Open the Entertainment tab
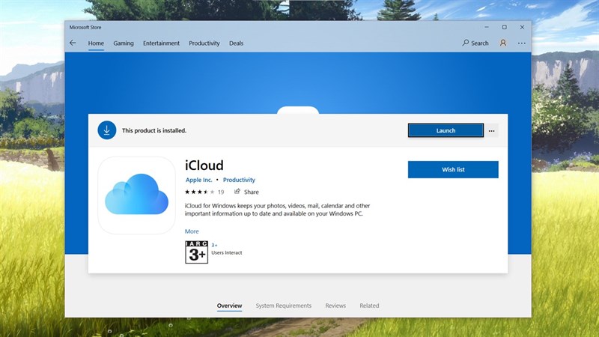Screen dimensions: 599x337 point(161,43)
